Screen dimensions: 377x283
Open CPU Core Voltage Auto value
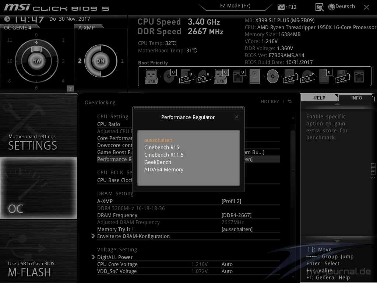[x=227, y=264]
